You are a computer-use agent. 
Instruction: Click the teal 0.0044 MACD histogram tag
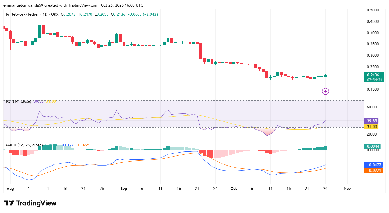pos(373,146)
